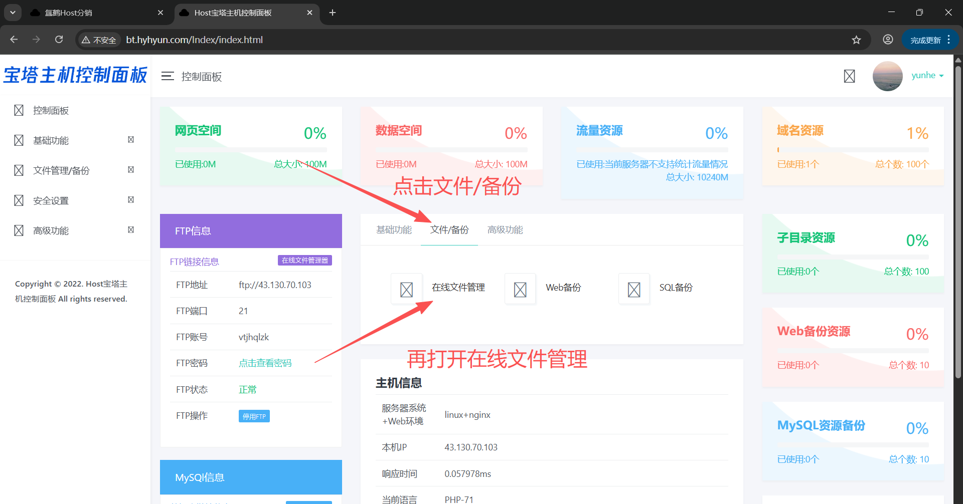Click the FTP account name vtjhqlzk

pyautogui.click(x=254, y=337)
